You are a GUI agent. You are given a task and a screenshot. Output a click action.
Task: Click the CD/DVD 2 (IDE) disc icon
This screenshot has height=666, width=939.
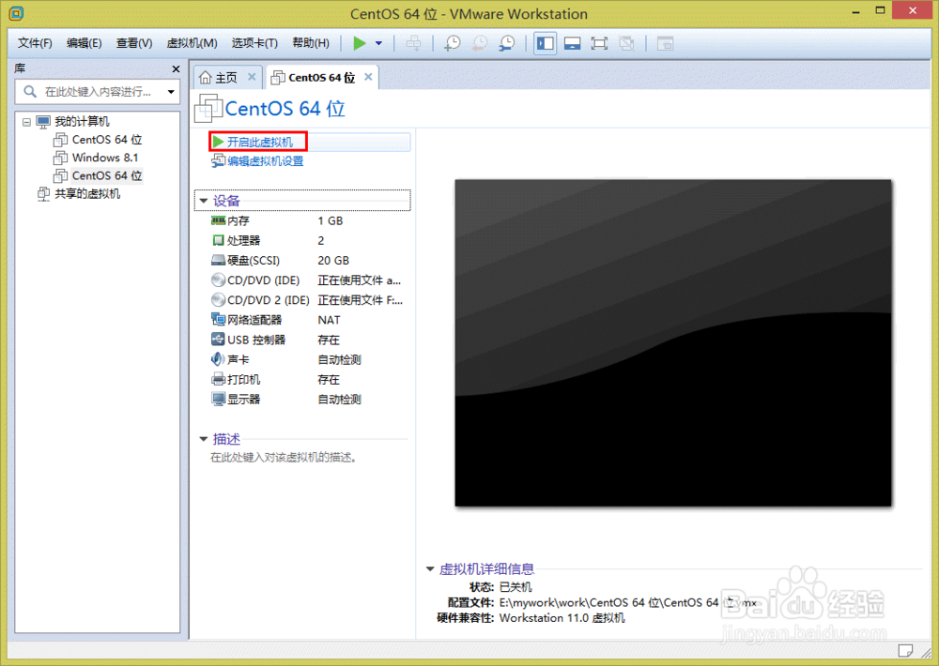(218, 300)
